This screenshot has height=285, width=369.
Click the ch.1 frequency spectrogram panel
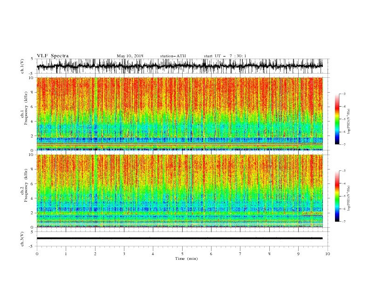(x=179, y=114)
